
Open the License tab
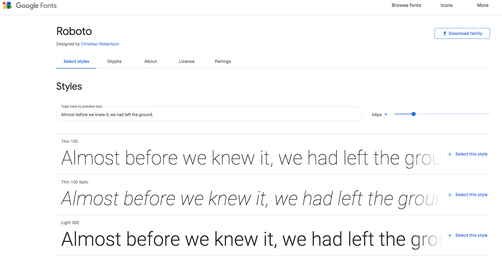(187, 61)
